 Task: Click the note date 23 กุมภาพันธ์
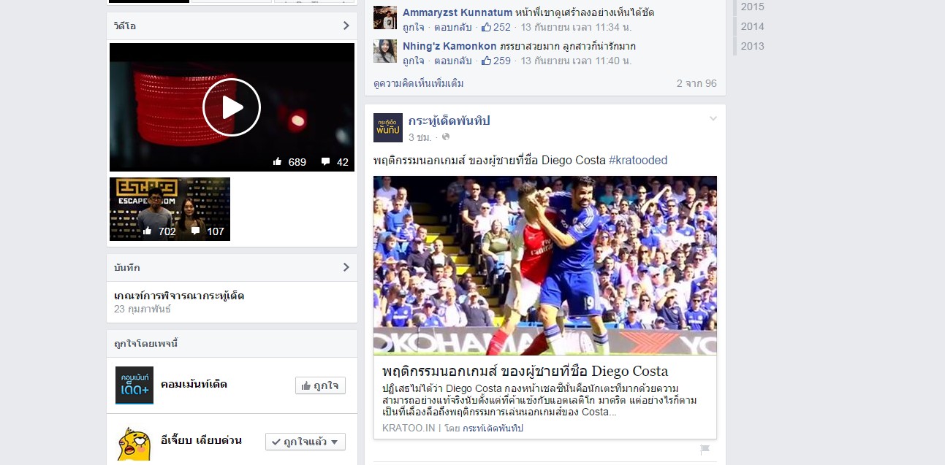(x=143, y=310)
